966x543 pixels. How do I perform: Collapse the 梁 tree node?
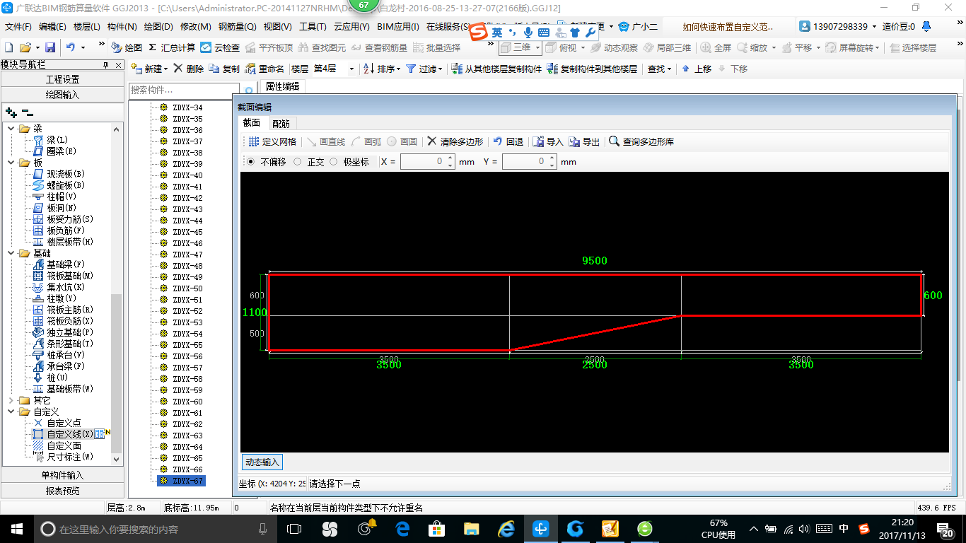tap(11, 129)
